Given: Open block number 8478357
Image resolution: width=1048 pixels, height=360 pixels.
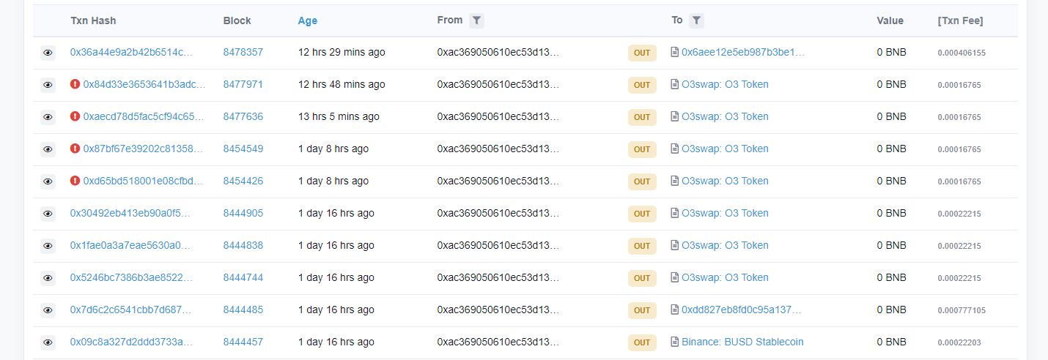Looking at the screenshot, I should click(243, 52).
